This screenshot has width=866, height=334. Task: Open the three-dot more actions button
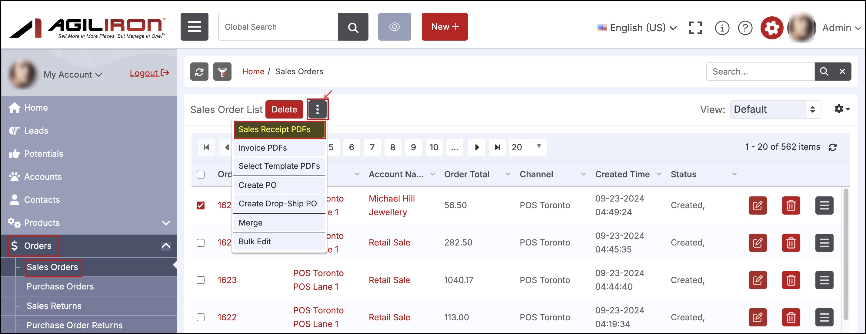click(317, 109)
